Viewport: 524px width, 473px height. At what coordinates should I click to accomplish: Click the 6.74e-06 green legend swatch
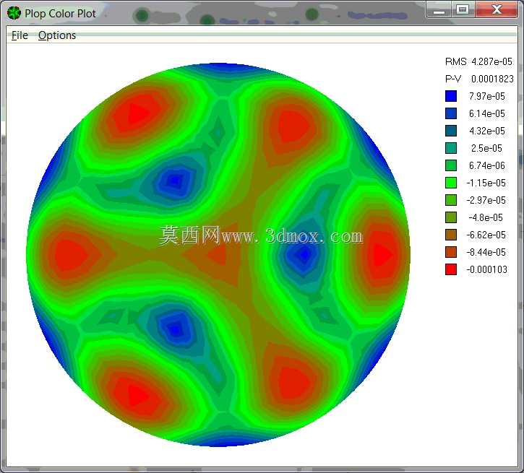451,165
